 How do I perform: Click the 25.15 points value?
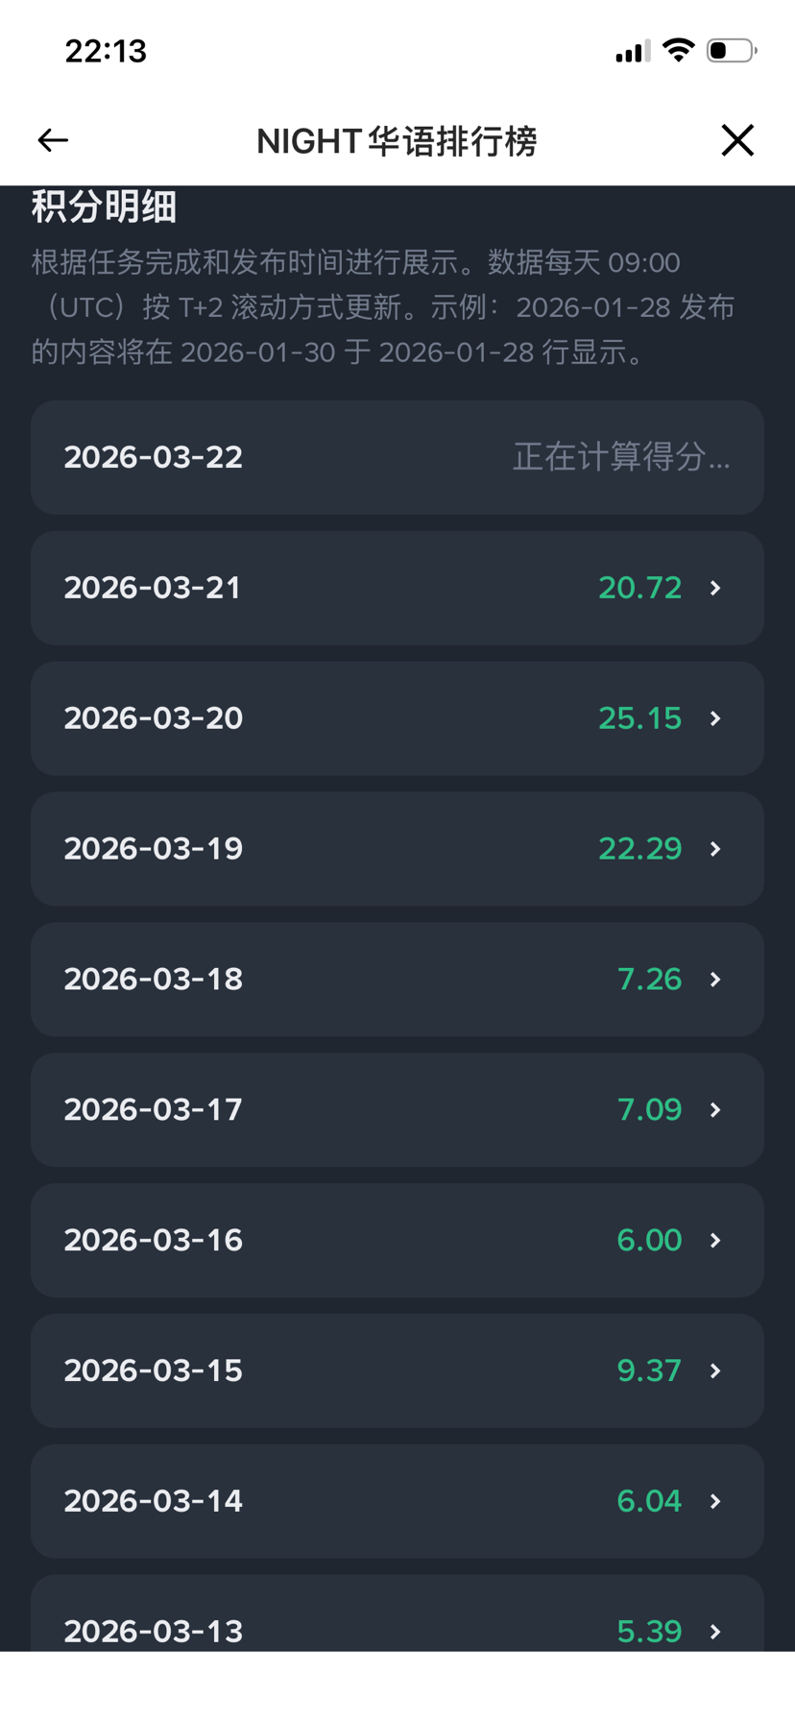(639, 718)
